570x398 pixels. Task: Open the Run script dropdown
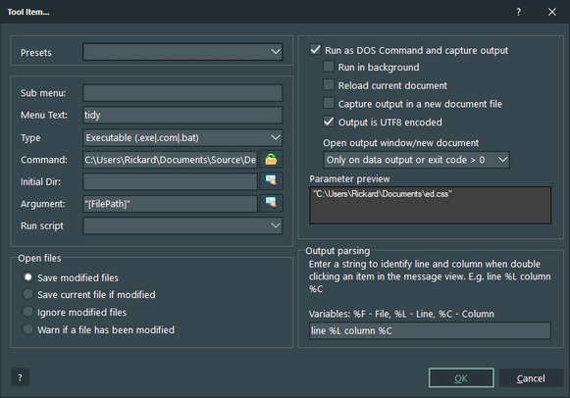[182, 225]
